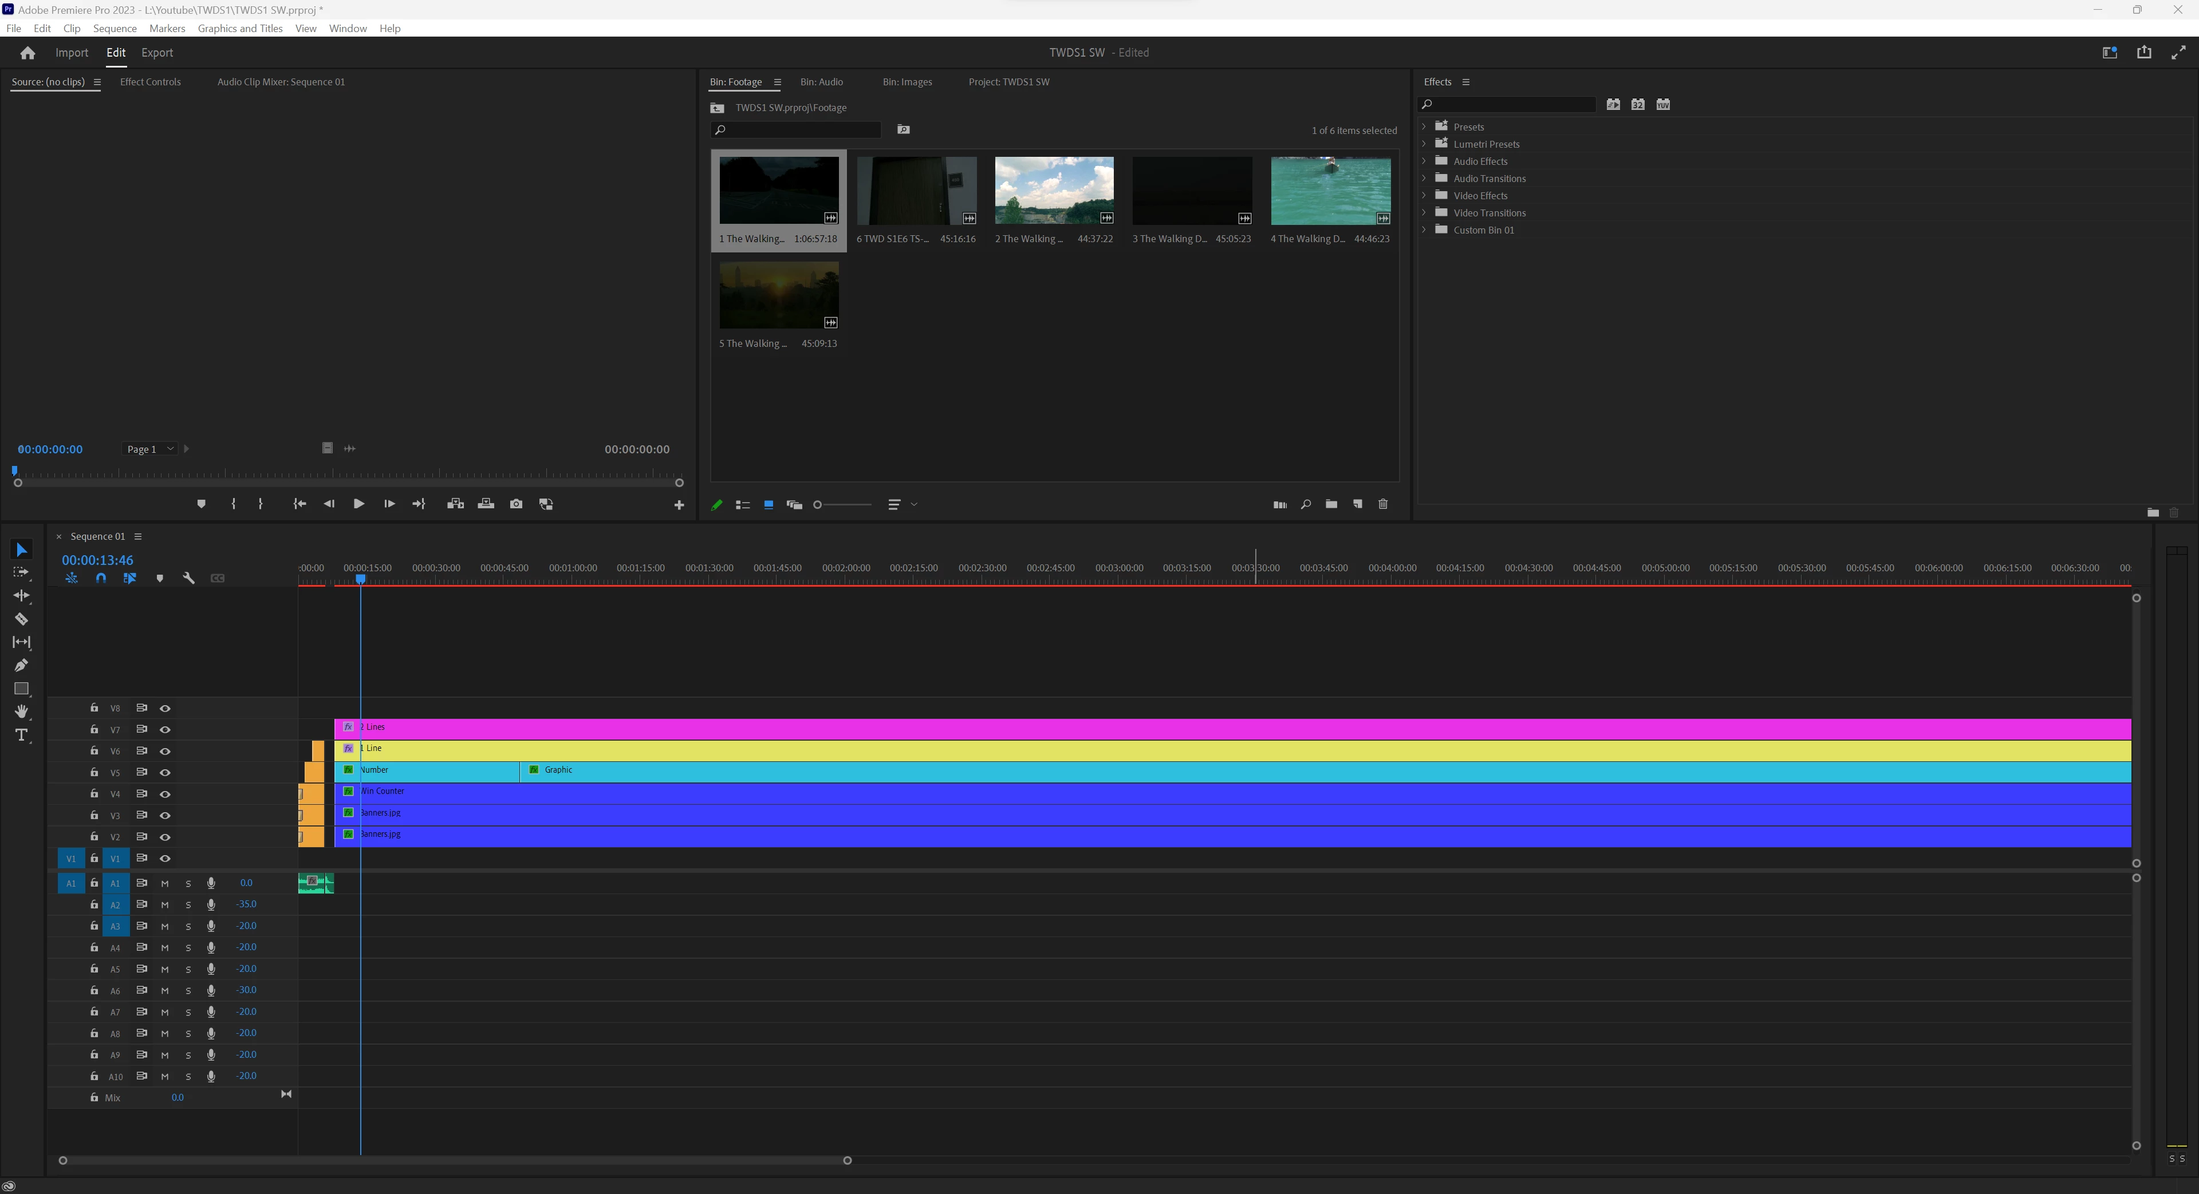Expand the Audio Transitions folder

1424,179
